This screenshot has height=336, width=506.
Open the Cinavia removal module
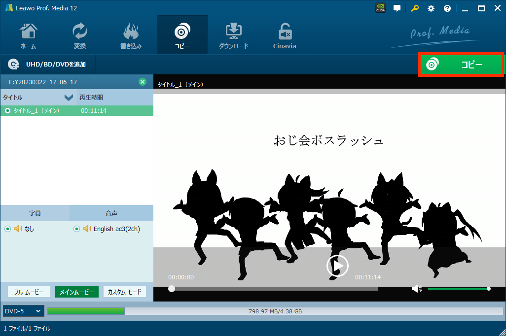coord(285,35)
